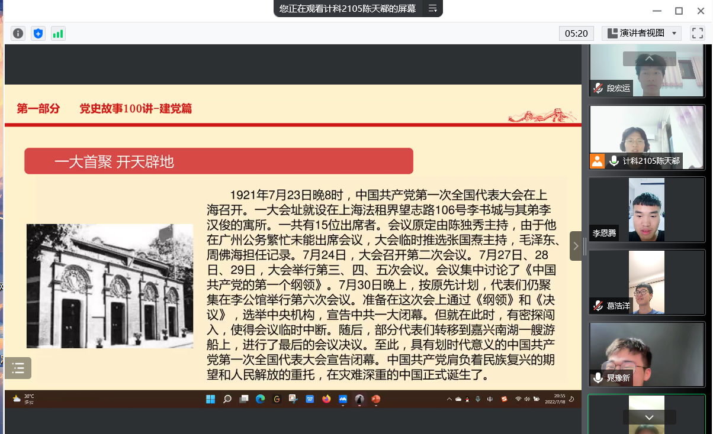Open WPS Writer icon in shared taskbar
Viewport: 713px width, 434px height.
click(310, 399)
